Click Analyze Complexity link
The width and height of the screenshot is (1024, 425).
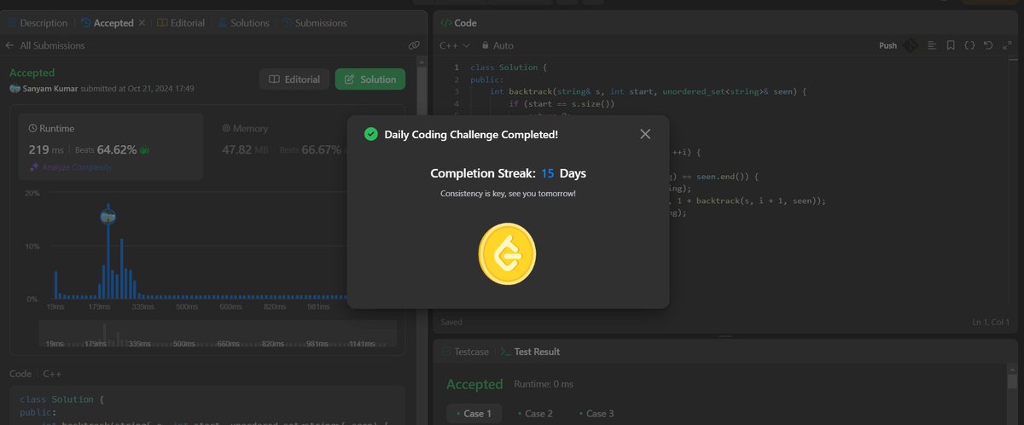[77, 168]
